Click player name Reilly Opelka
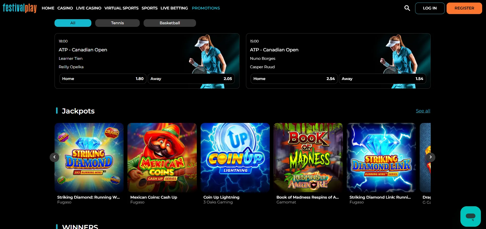 71,67
